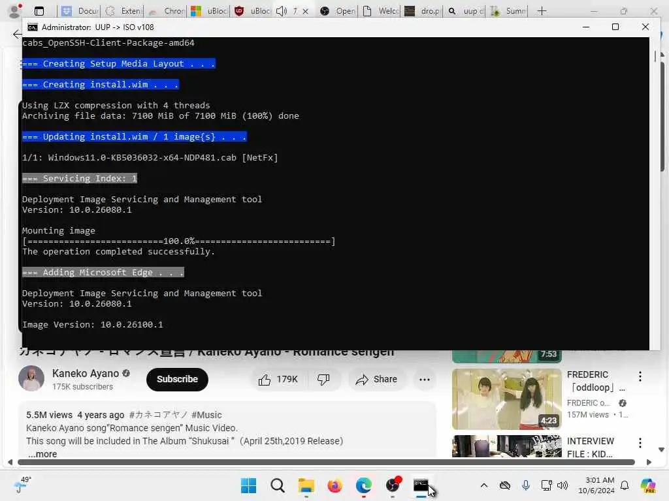The height and width of the screenshot is (501, 669).
Task: Open Kaneko Ayano channel avatar
Action: [x=31, y=378]
